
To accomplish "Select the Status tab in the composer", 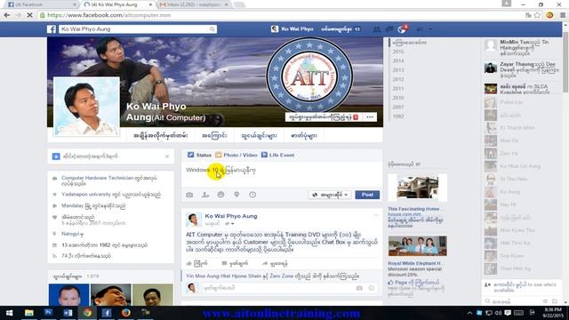I will [x=199, y=155].
